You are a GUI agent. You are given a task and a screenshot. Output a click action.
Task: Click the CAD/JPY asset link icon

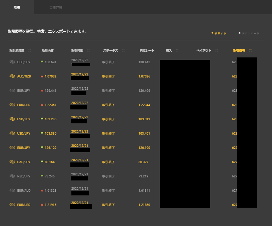(x=13, y=162)
